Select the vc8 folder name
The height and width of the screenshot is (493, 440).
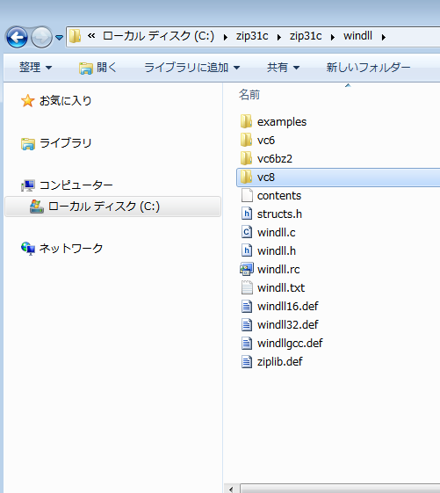tap(266, 178)
